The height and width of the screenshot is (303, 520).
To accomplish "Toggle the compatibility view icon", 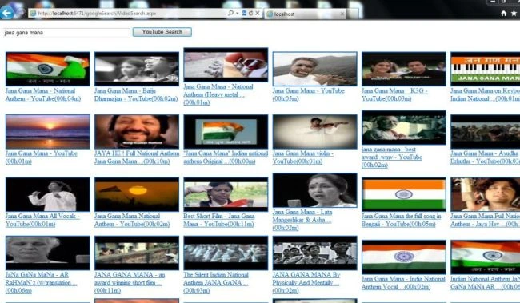I will (245, 13).
